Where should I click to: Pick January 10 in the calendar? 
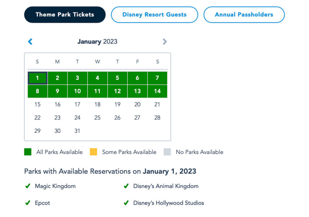click(x=78, y=91)
